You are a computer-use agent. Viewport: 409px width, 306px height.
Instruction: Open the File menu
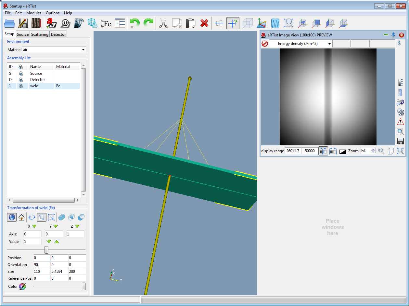click(8, 13)
